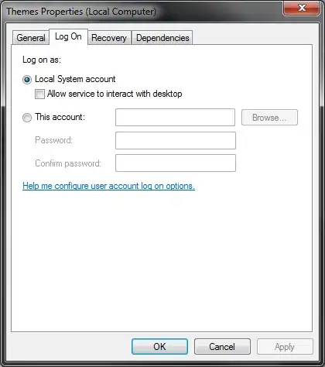Enable Allow service to interact with desktop
325x367 pixels.
point(39,94)
